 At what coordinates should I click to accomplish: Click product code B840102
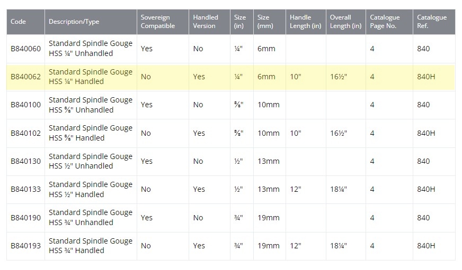pos(25,133)
